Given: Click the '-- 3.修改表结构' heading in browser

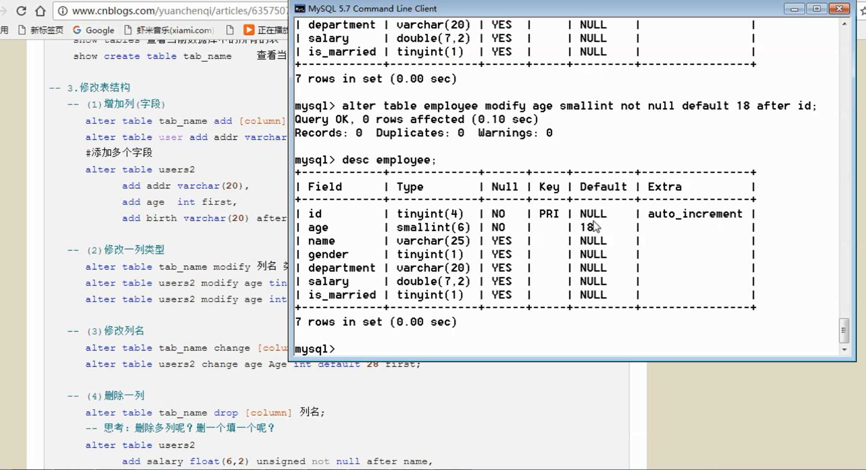Looking at the screenshot, I should tap(90, 88).
